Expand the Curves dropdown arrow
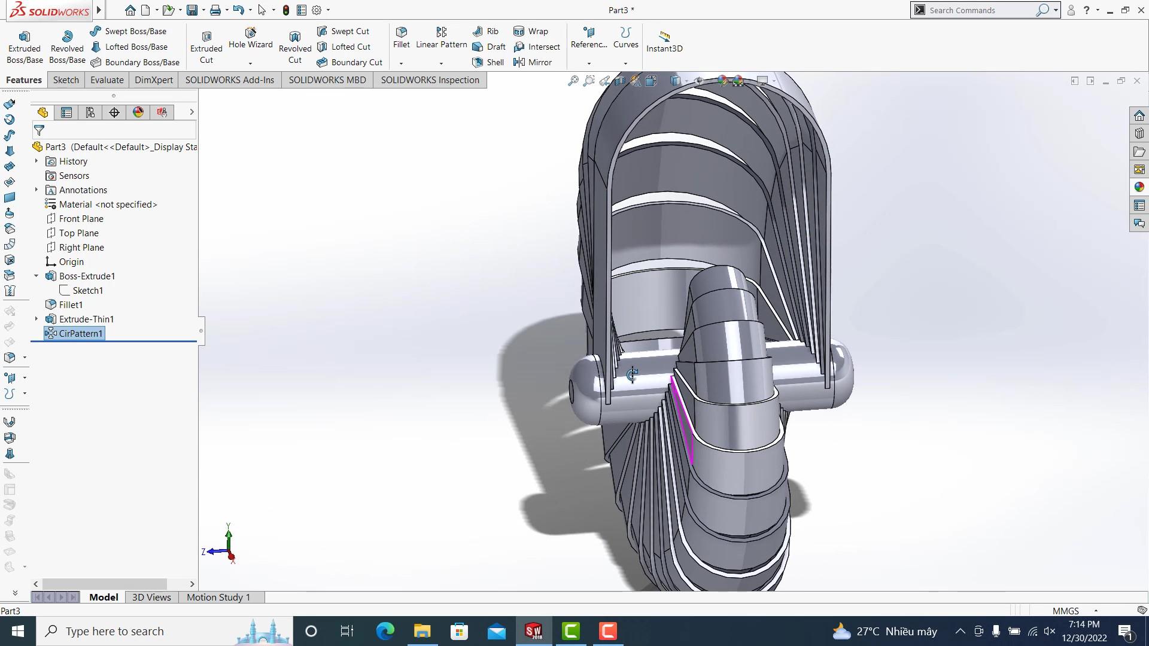The width and height of the screenshot is (1149, 646). click(x=625, y=63)
